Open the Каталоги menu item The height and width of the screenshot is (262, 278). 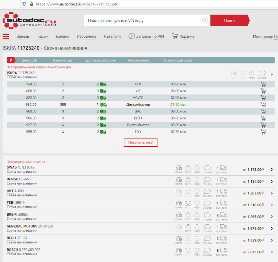click(x=112, y=36)
